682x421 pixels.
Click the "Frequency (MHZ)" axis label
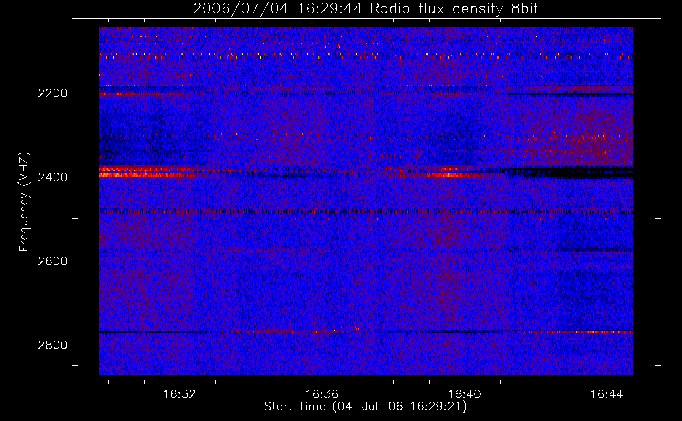[x=24, y=202]
